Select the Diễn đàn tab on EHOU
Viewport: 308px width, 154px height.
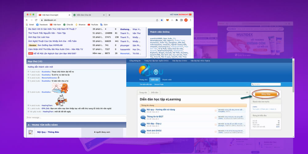click(x=155, y=79)
